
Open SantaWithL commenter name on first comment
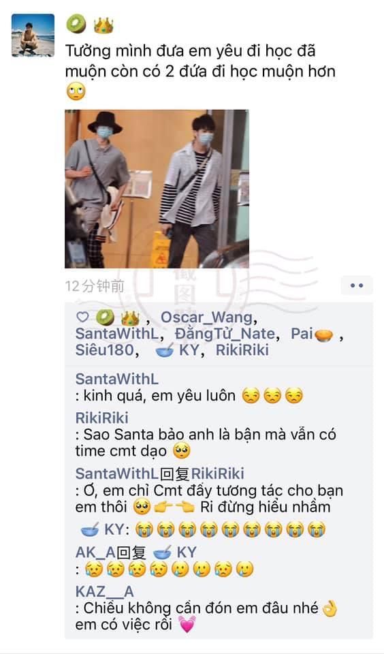116,379
